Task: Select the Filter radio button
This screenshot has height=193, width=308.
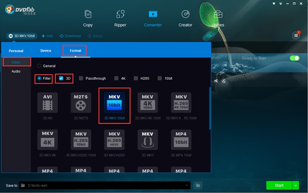Action: pos(39,78)
